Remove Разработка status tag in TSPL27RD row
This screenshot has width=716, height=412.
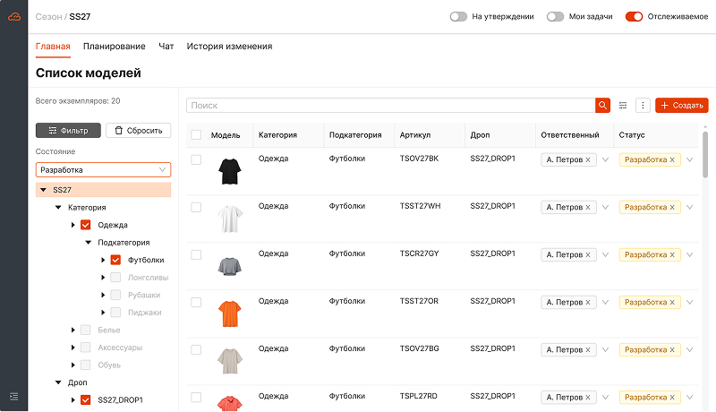tap(672, 398)
